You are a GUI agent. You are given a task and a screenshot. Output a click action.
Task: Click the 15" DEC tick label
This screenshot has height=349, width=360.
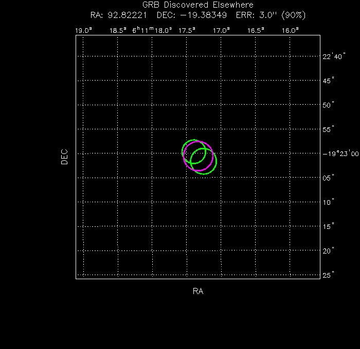pos(329,226)
